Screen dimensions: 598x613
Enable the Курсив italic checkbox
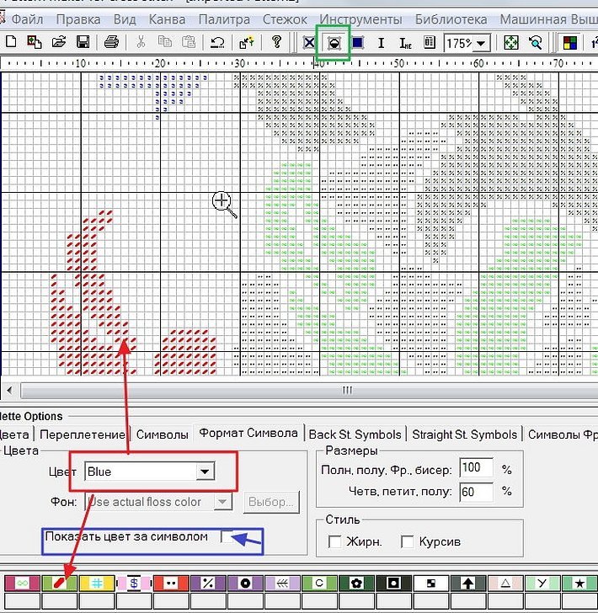pyautogui.click(x=407, y=542)
